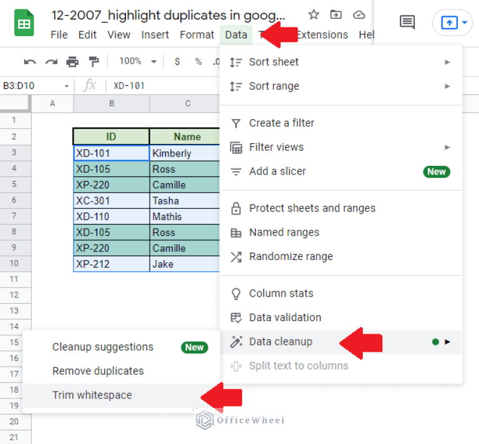The width and height of the screenshot is (479, 444).
Task: Click the Google Sheets home logo
Action: [x=24, y=24]
